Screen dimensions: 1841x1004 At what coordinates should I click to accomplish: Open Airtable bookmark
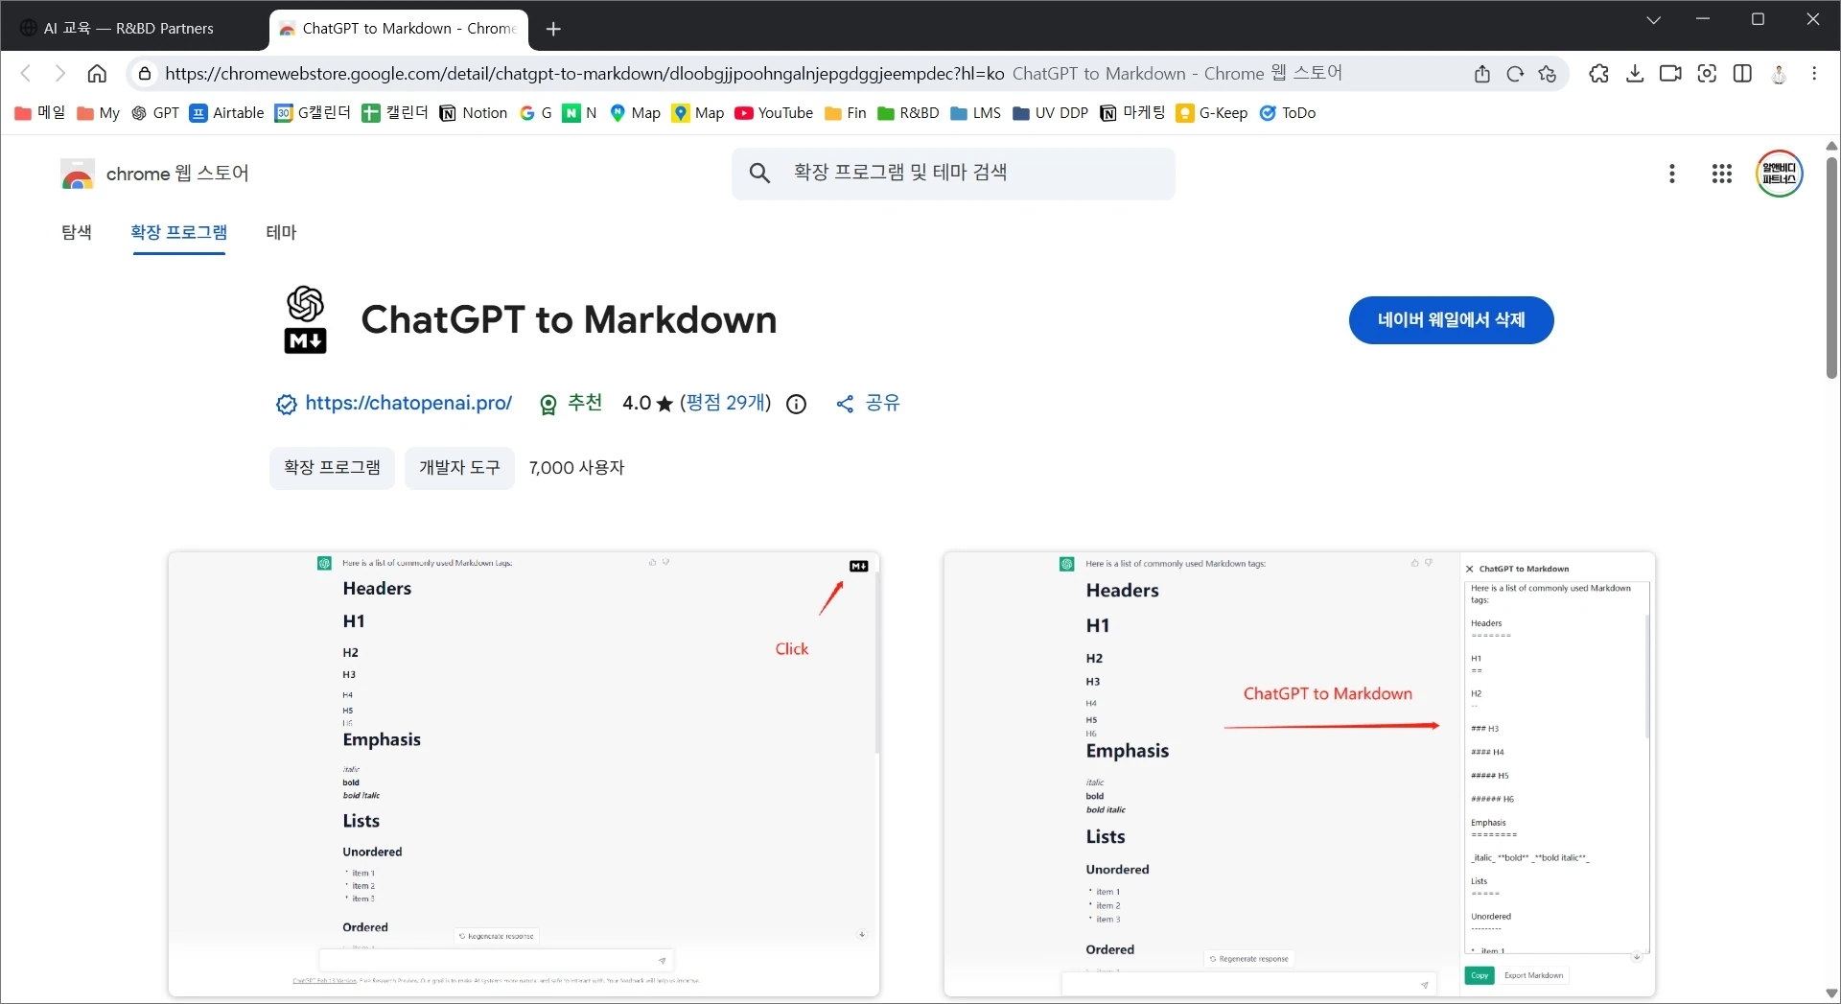(226, 113)
